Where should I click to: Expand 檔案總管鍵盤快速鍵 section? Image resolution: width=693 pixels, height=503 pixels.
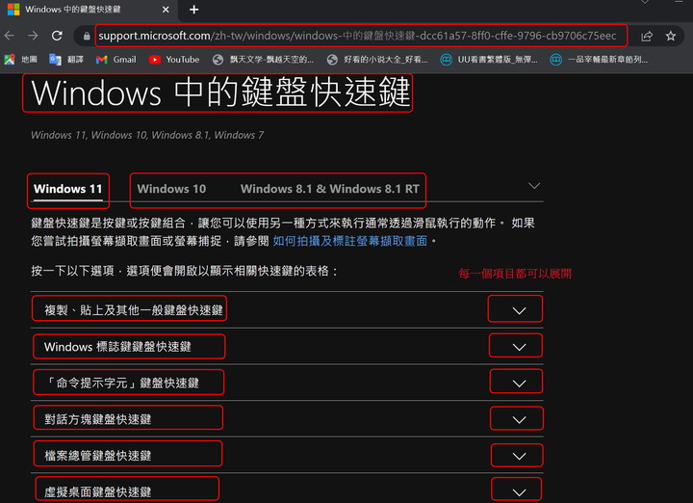287,455
